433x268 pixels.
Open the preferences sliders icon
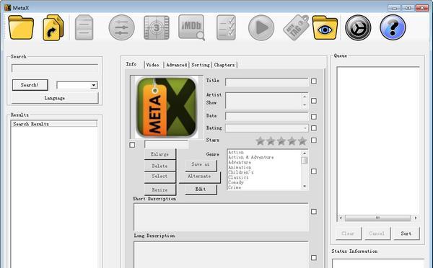(x=121, y=27)
